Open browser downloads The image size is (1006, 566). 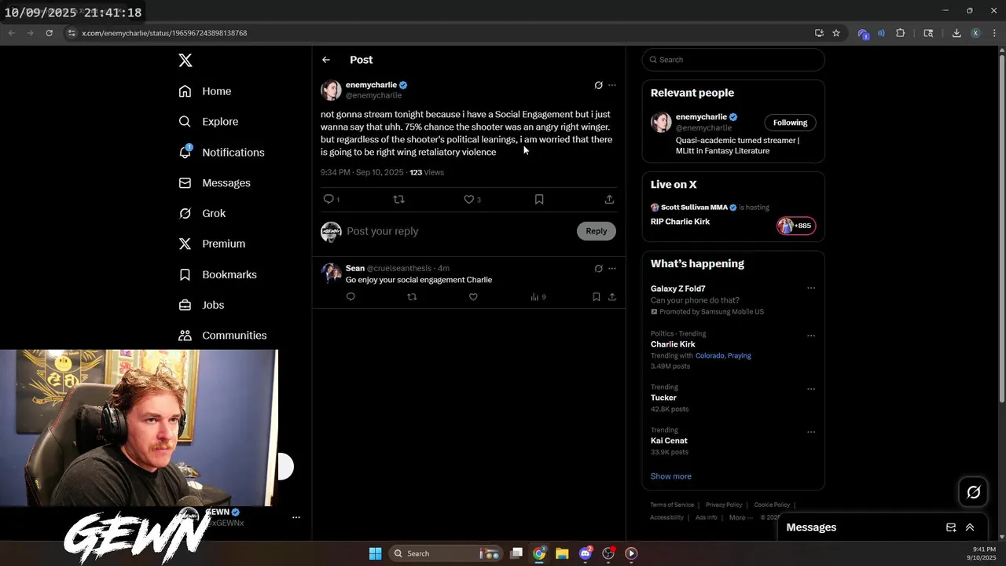[x=956, y=33]
